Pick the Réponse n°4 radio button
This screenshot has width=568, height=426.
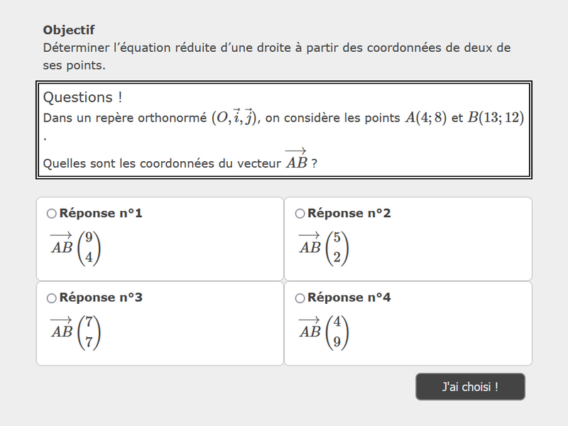300,298
